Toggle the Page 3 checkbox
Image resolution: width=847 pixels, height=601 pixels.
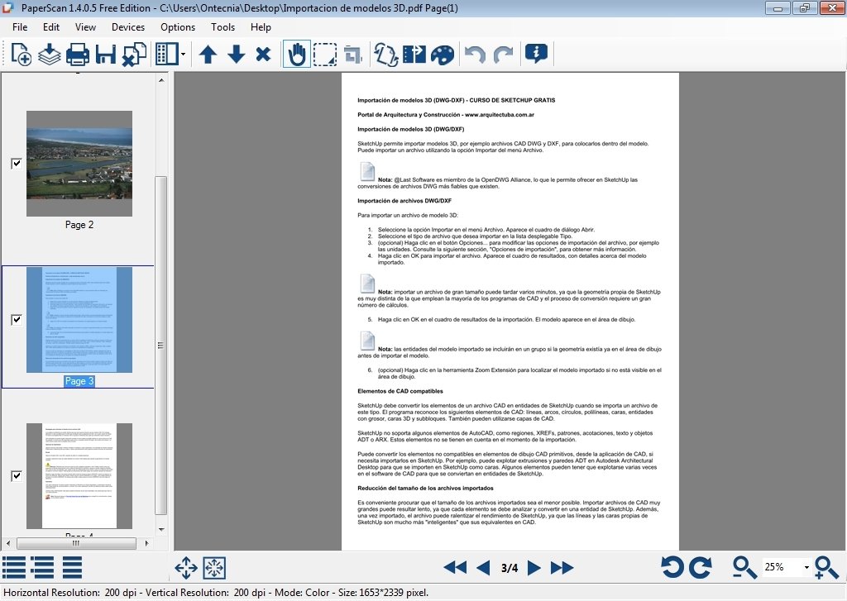coord(17,319)
